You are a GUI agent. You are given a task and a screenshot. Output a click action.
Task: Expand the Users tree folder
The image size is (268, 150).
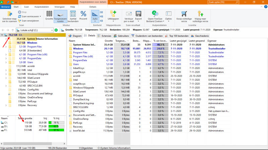click(x=6, y=62)
